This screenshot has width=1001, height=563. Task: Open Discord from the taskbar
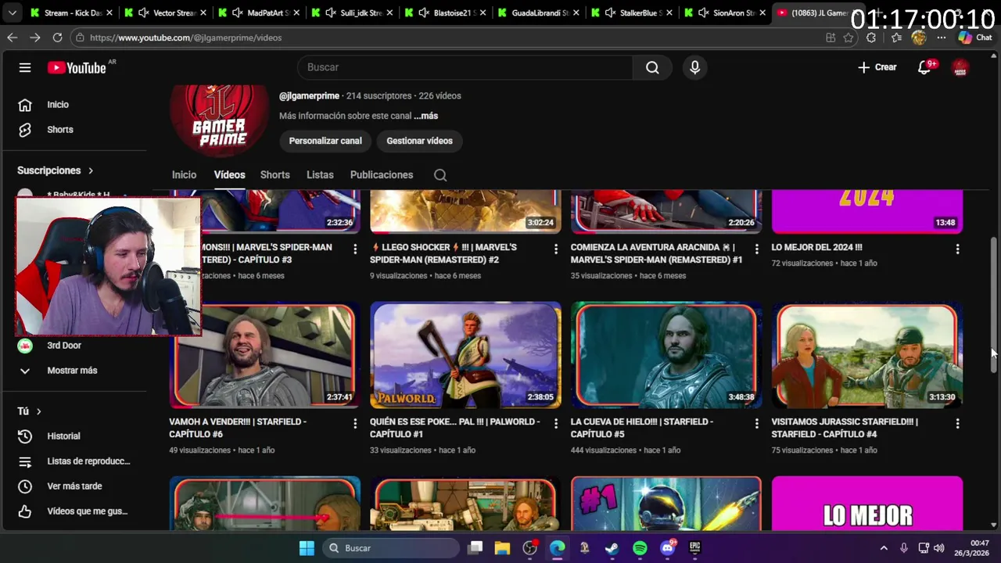[x=667, y=548]
